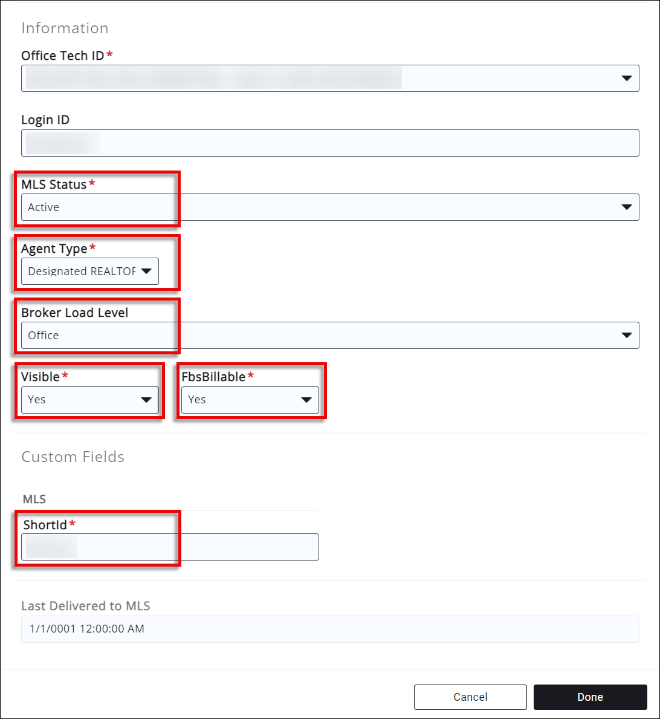The height and width of the screenshot is (719, 660).
Task: Open the Office Tech ID dropdown
Action: 329,79
